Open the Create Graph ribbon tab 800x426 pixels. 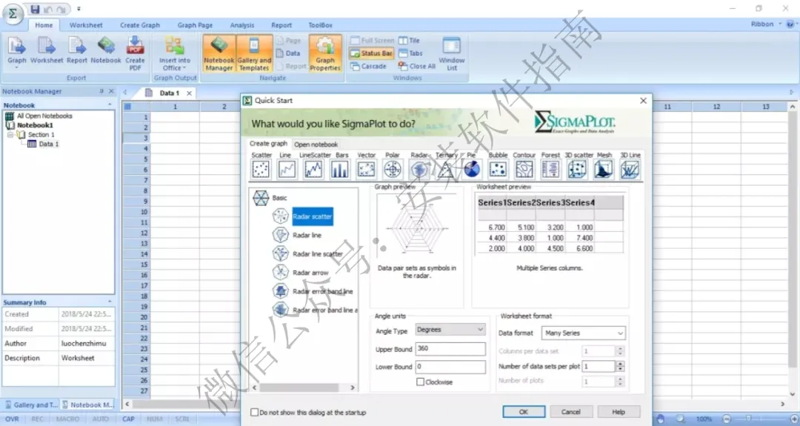(140, 25)
